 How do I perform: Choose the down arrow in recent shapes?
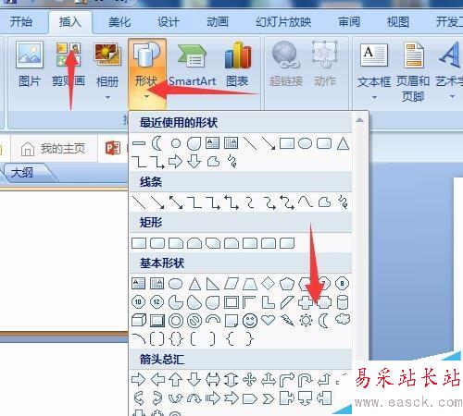click(x=194, y=162)
